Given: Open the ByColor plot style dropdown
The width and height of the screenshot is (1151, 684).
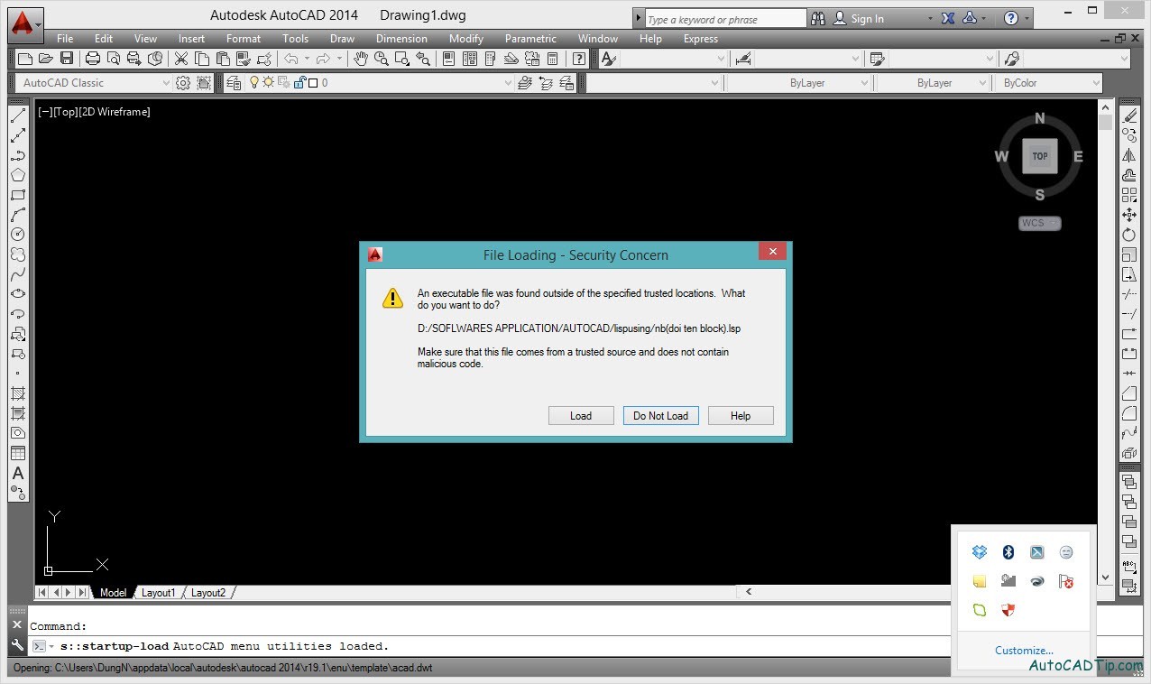Looking at the screenshot, I should (x=1096, y=83).
